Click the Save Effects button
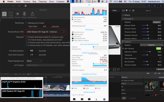Screen dimensions: 164x102 coord(160,69)
